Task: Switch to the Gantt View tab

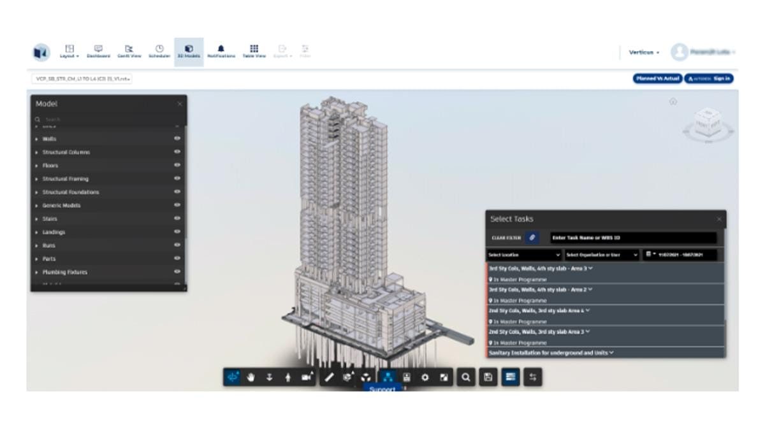Action: click(x=129, y=51)
